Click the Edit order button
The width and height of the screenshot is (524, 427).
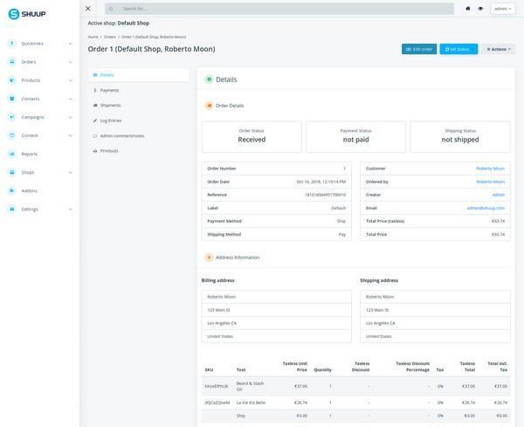pyautogui.click(x=419, y=49)
